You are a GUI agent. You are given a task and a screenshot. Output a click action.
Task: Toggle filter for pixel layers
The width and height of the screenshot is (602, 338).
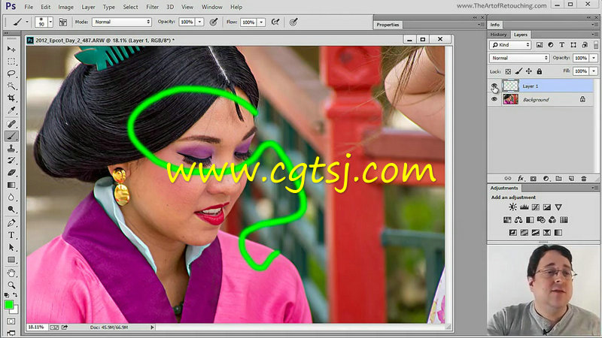(x=540, y=45)
